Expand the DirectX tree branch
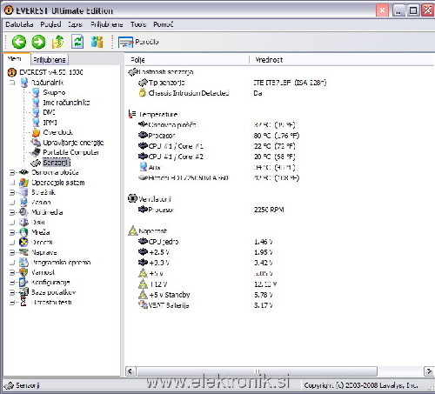Screen dimensions: 435x394 pos(12,243)
